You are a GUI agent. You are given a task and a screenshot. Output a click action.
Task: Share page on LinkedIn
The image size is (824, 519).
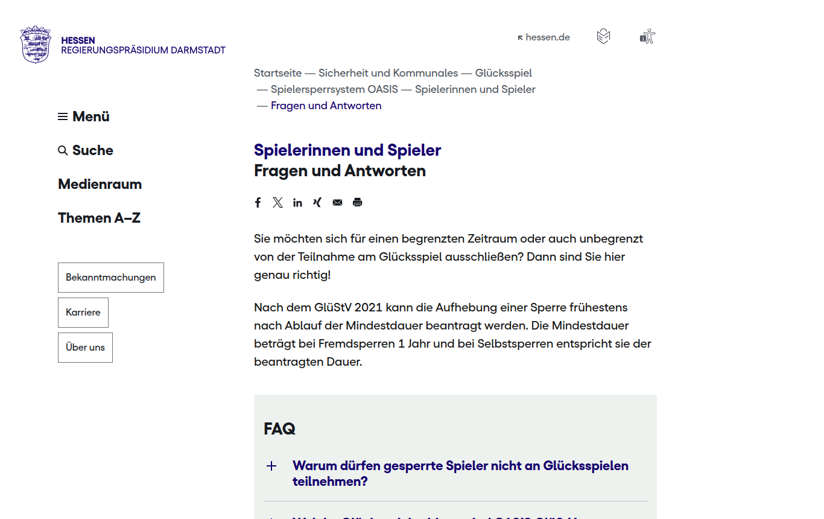297,202
